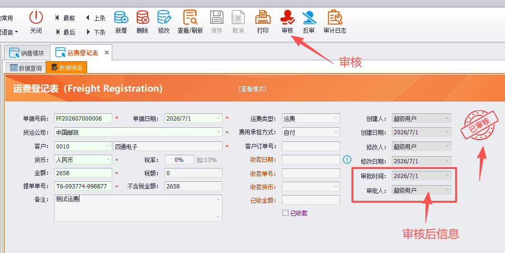Image resolution: width=505 pixels, height=253 pixels.
Task: Click the blue info icon beside 收款日期
Action: click(347, 159)
